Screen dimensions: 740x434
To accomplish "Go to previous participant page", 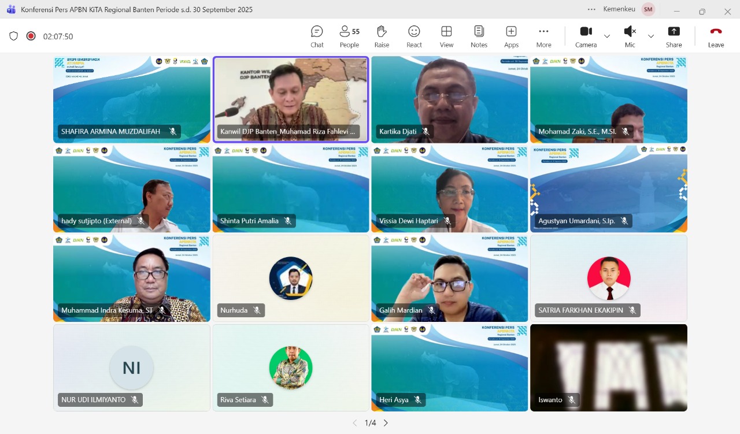I will (x=355, y=423).
